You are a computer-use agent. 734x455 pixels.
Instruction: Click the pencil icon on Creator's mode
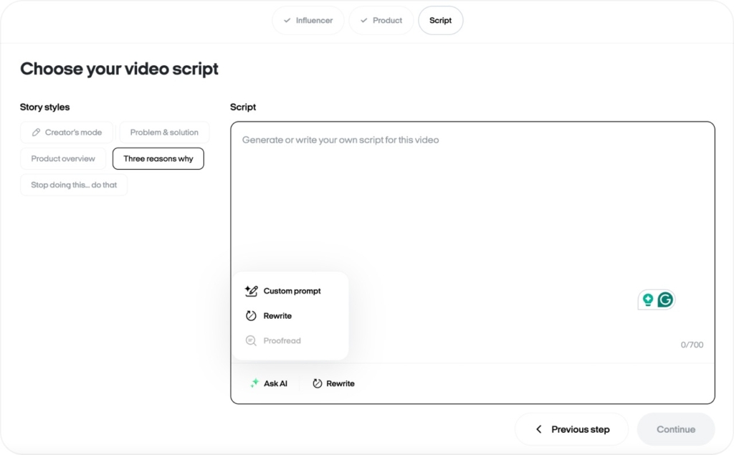point(36,133)
